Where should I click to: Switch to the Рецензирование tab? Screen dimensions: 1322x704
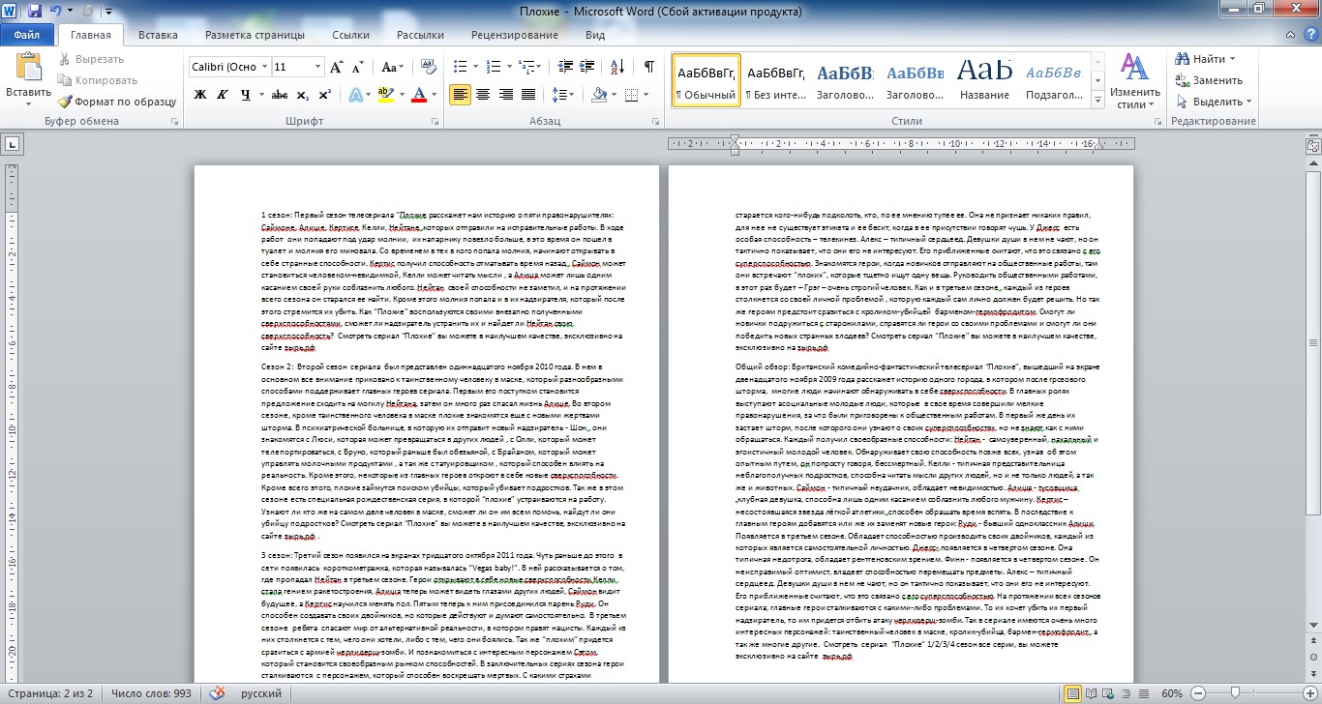[x=514, y=36]
